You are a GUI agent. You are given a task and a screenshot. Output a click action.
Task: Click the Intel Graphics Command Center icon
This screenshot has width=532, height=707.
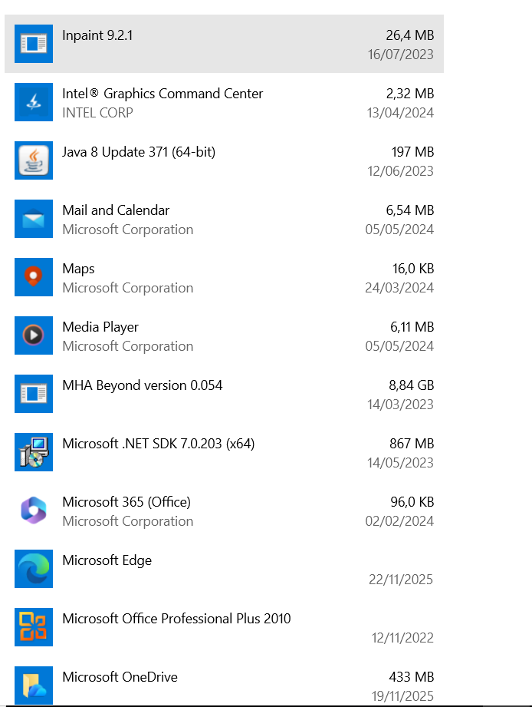33,102
